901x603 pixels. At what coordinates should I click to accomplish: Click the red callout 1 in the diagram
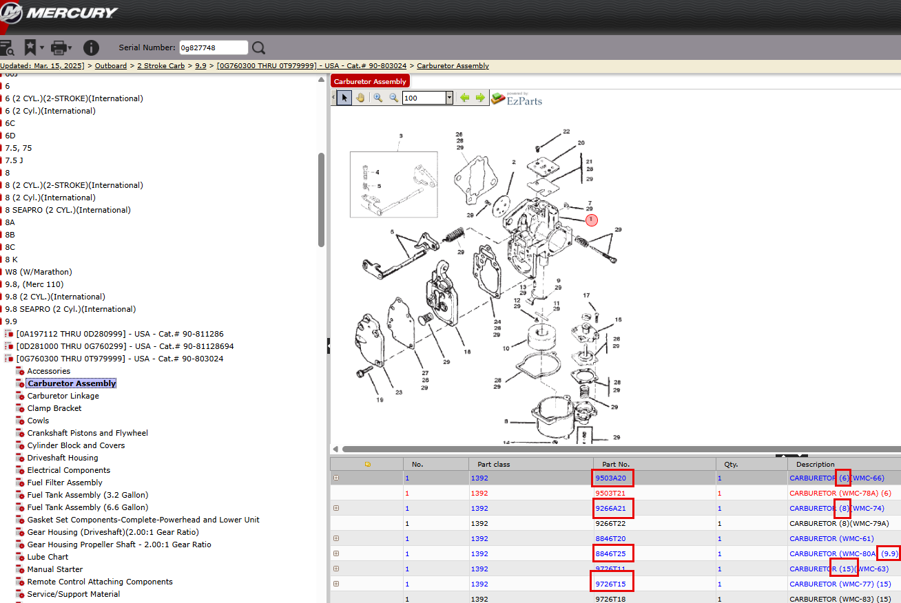point(592,220)
